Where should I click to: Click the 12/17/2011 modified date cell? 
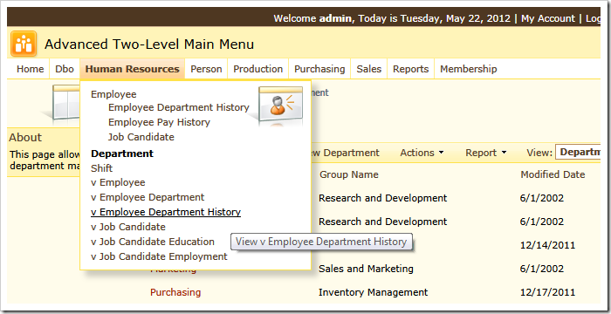pyautogui.click(x=547, y=292)
